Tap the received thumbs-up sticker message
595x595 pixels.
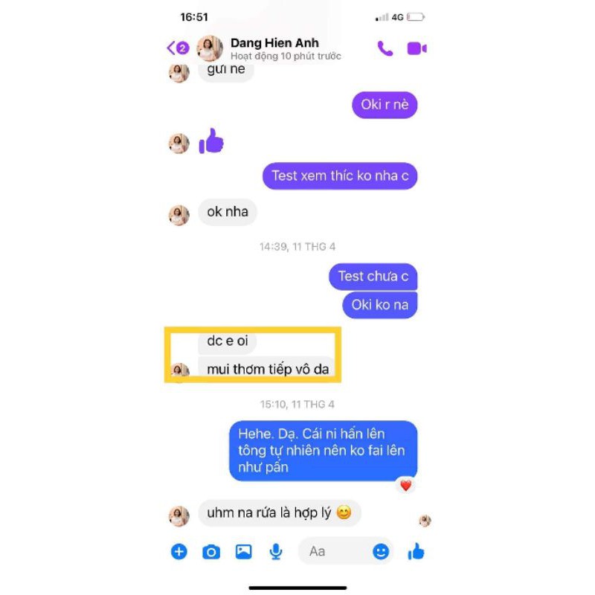click(x=211, y=141)
